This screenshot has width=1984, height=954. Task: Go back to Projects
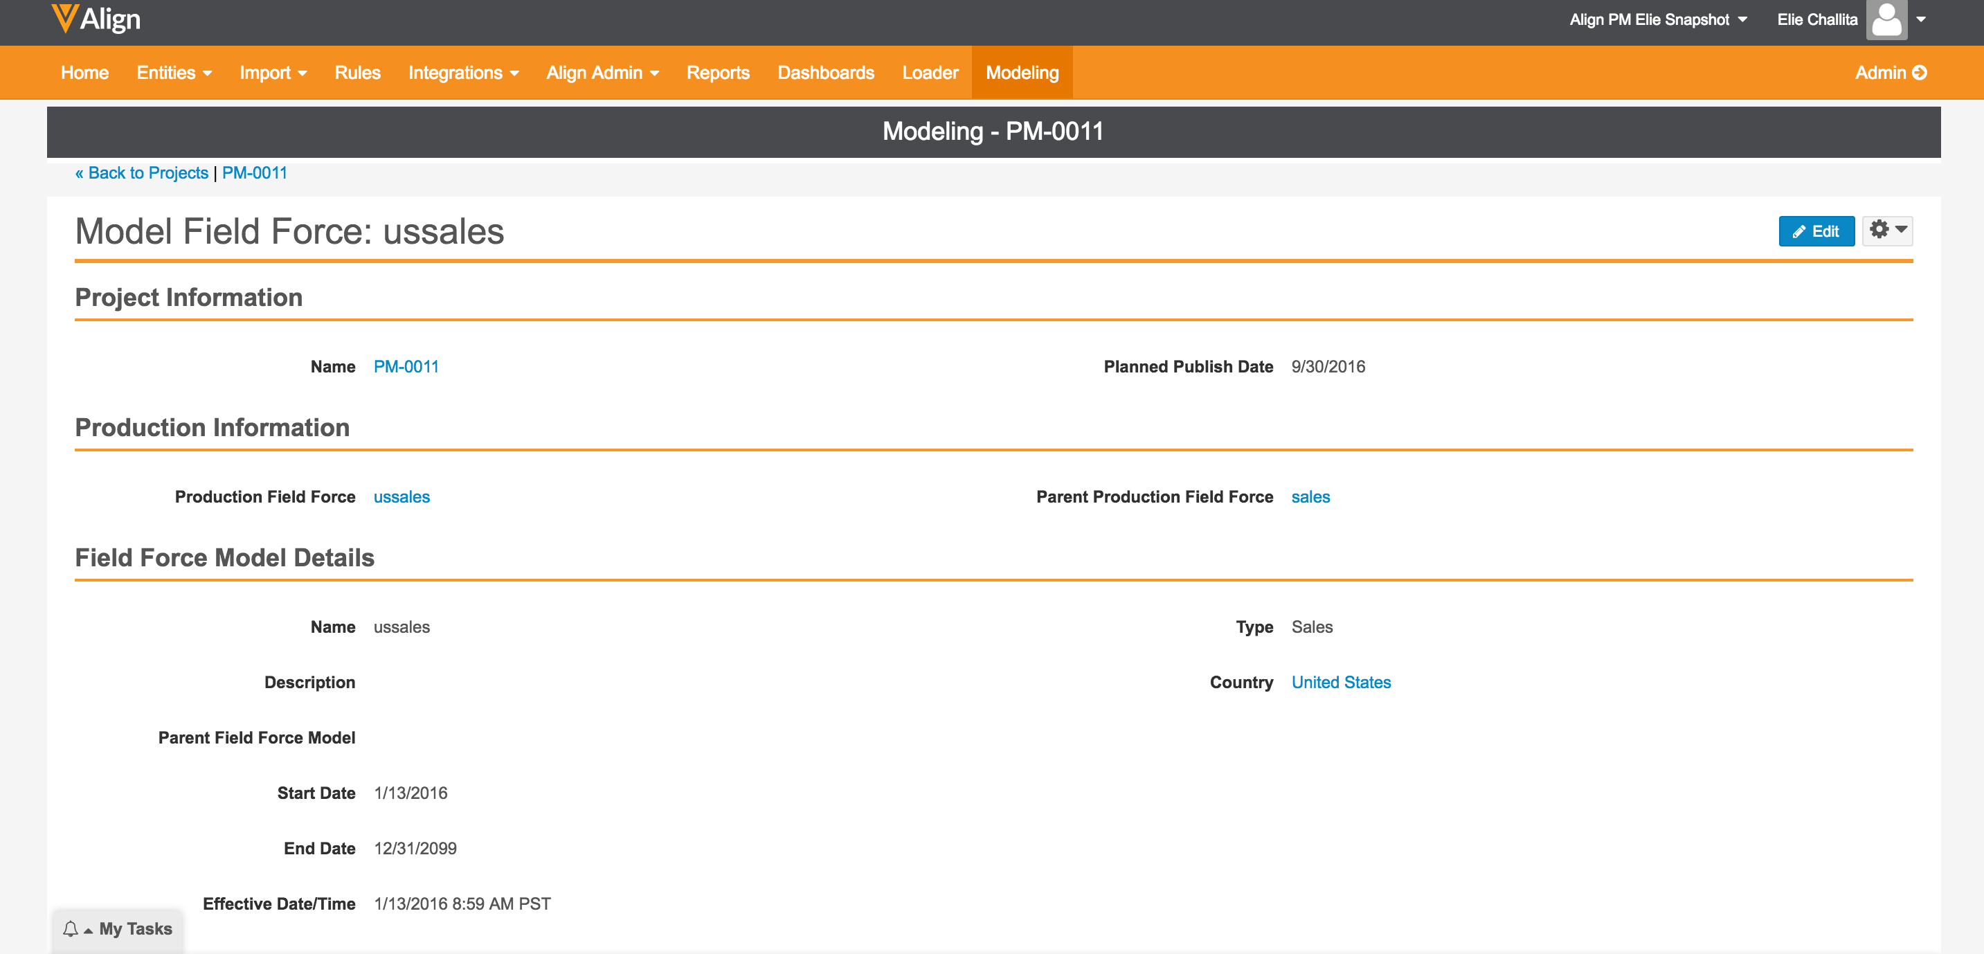(142, 172)
